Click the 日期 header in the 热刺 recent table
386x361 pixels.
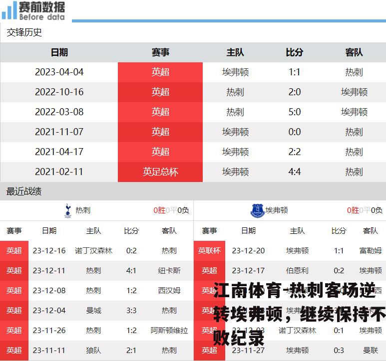click(x=49, y=231)
